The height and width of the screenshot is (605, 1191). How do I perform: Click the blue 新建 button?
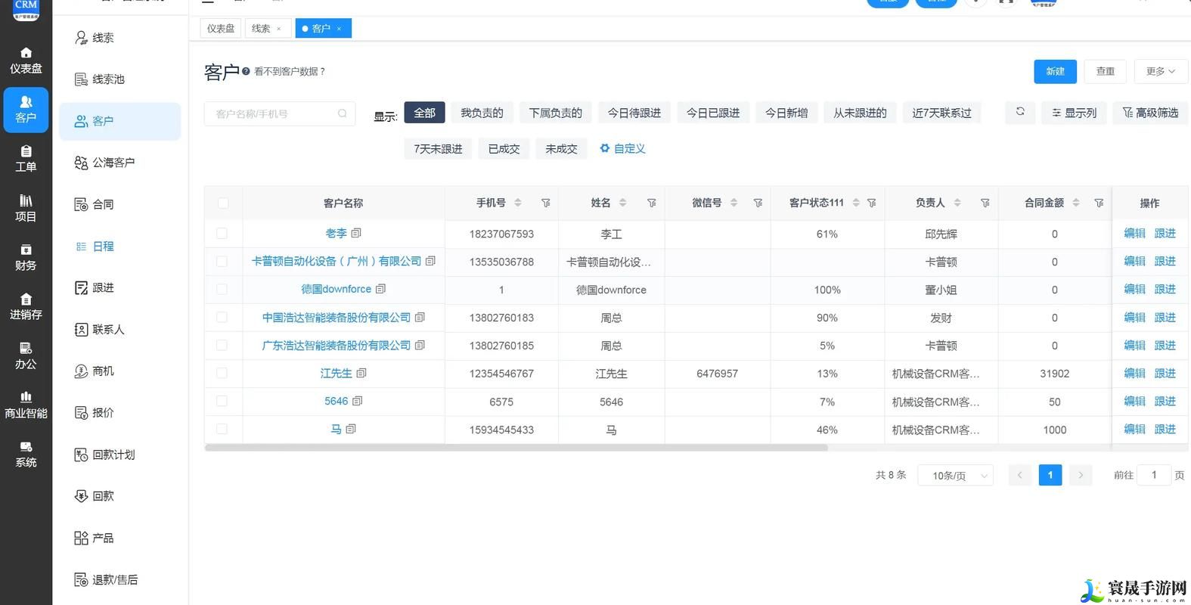point(1055,71)
